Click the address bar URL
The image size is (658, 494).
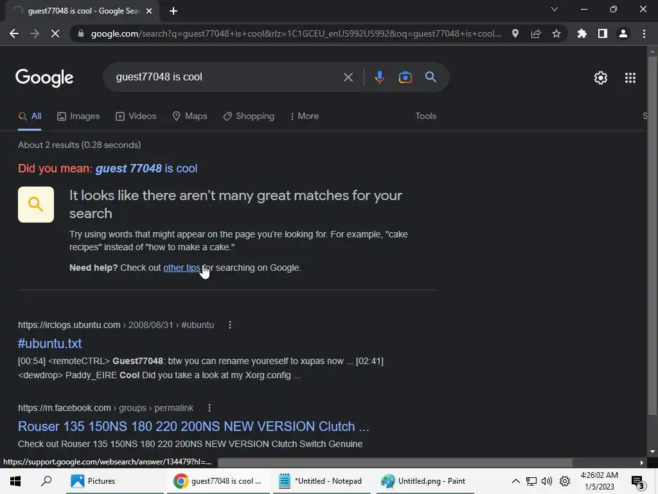(x=296, y=33)
